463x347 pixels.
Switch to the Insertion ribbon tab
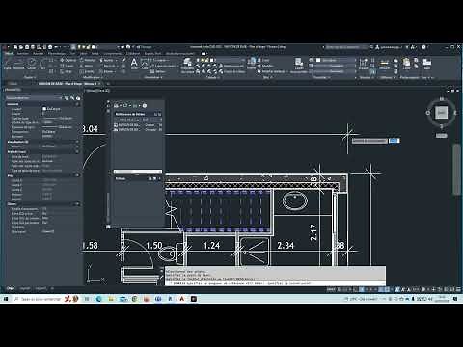pos(22,53)
